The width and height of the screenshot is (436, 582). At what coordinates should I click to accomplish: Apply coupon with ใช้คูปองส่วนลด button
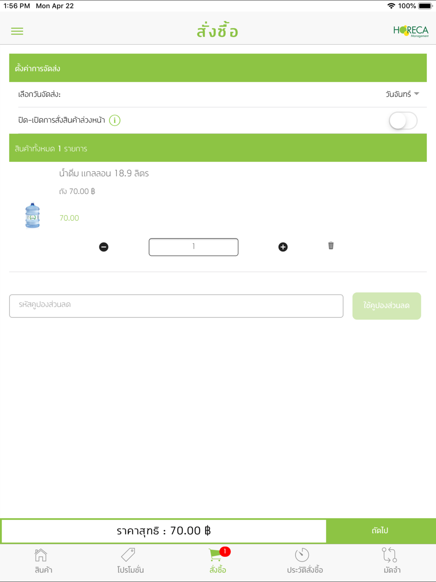tap(387, 306)
